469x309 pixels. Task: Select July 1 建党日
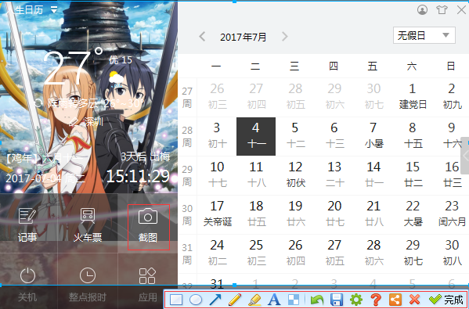[x=413, y=97]
